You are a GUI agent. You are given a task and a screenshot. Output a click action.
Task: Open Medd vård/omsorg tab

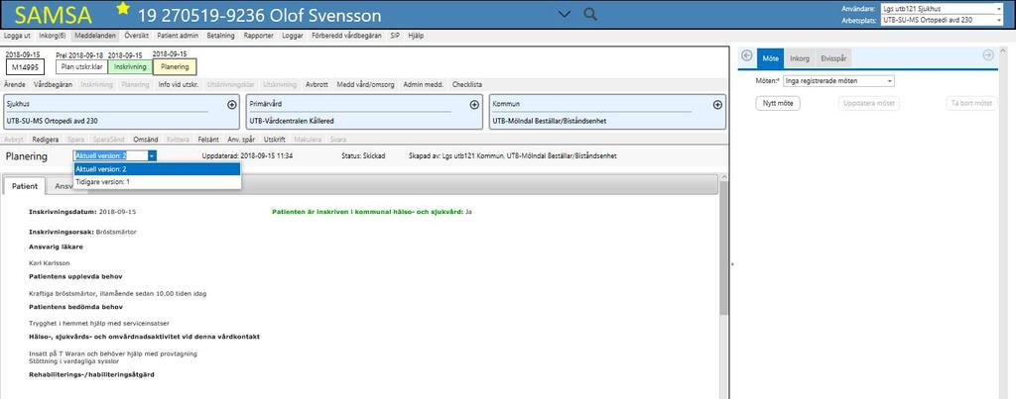pos(366,85)
